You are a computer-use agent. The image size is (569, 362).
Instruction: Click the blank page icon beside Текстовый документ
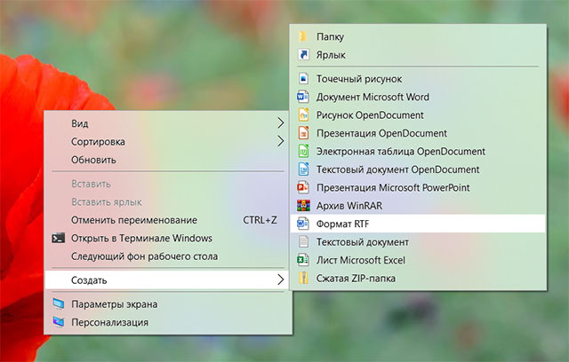(303, 242)
